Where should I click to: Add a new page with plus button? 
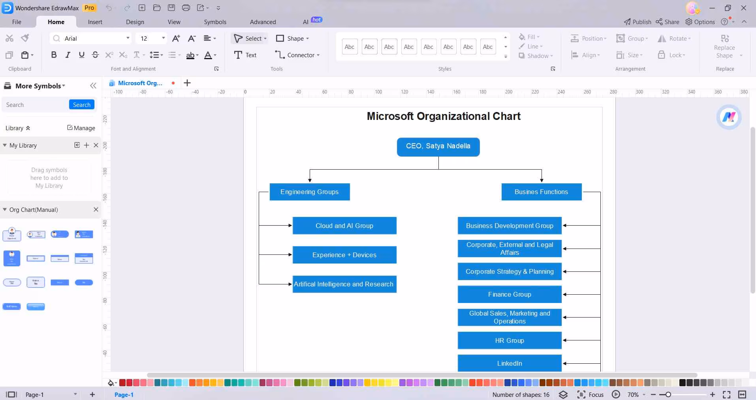[x=92, y=394]
